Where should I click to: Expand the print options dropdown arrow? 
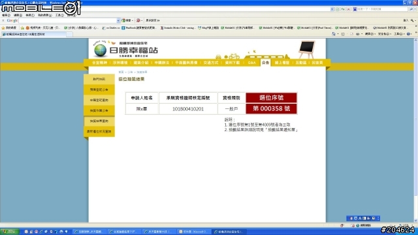tap(362, 34)
